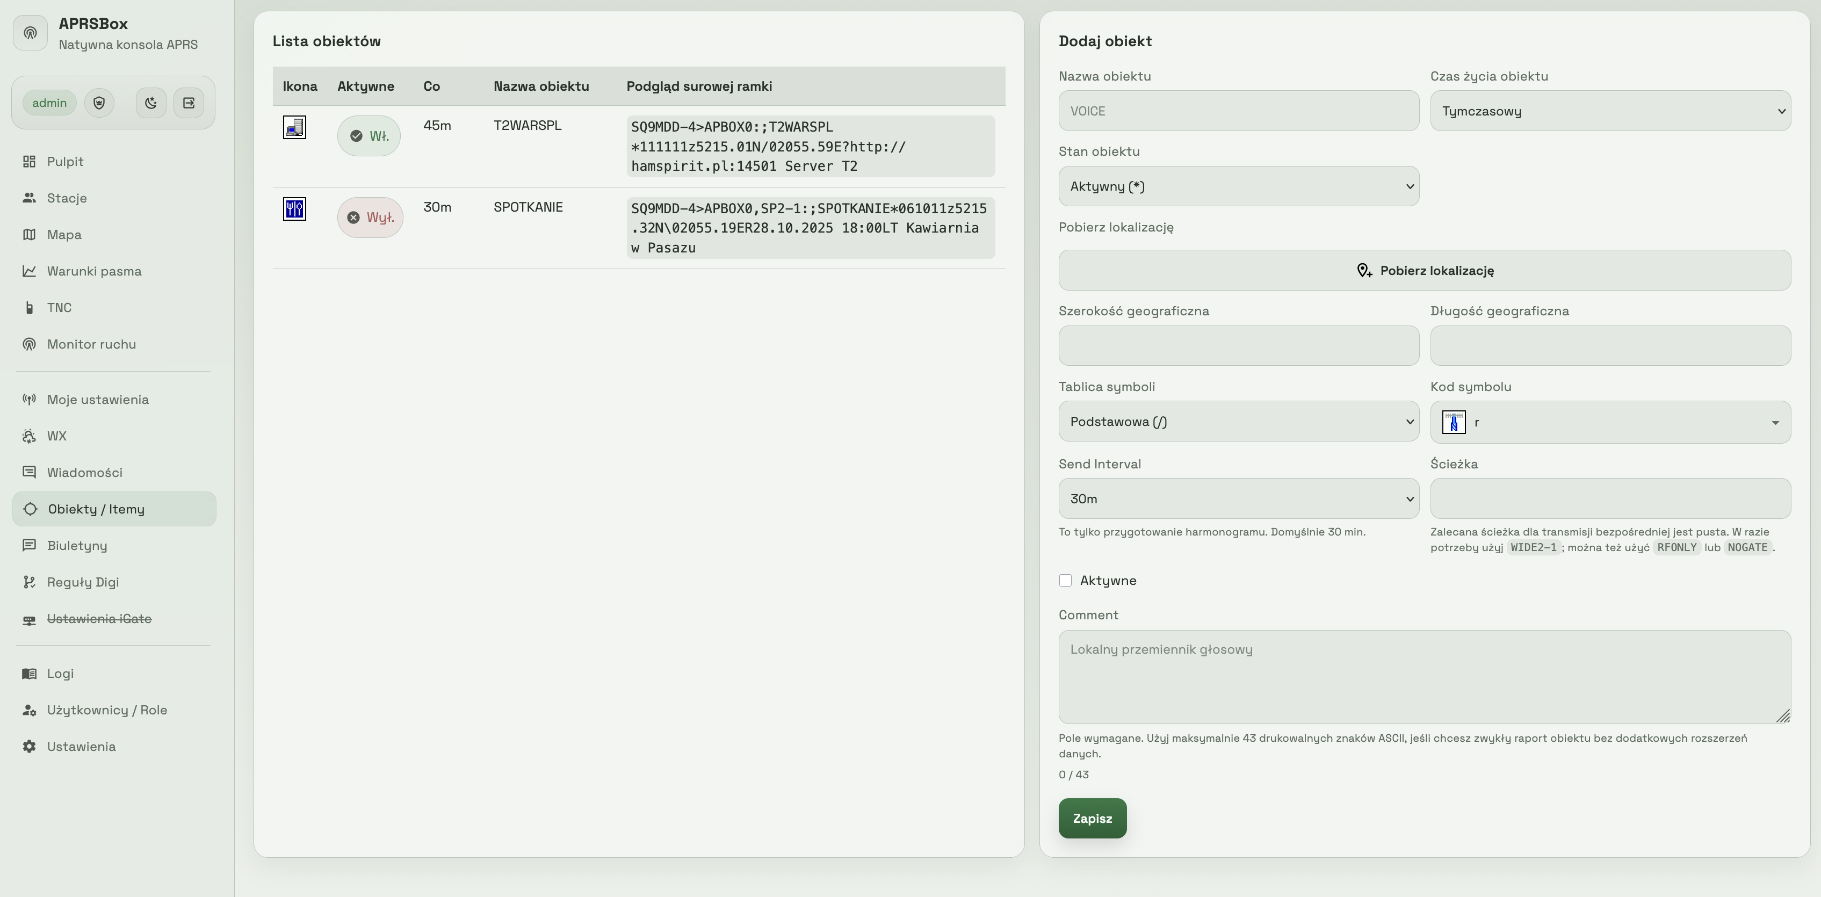Open the Czas życia obiektu dropdown

1610,111
